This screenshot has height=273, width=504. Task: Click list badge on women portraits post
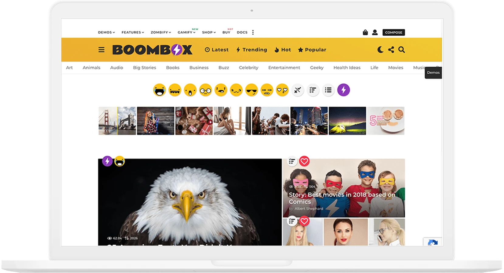coord(292,221)
